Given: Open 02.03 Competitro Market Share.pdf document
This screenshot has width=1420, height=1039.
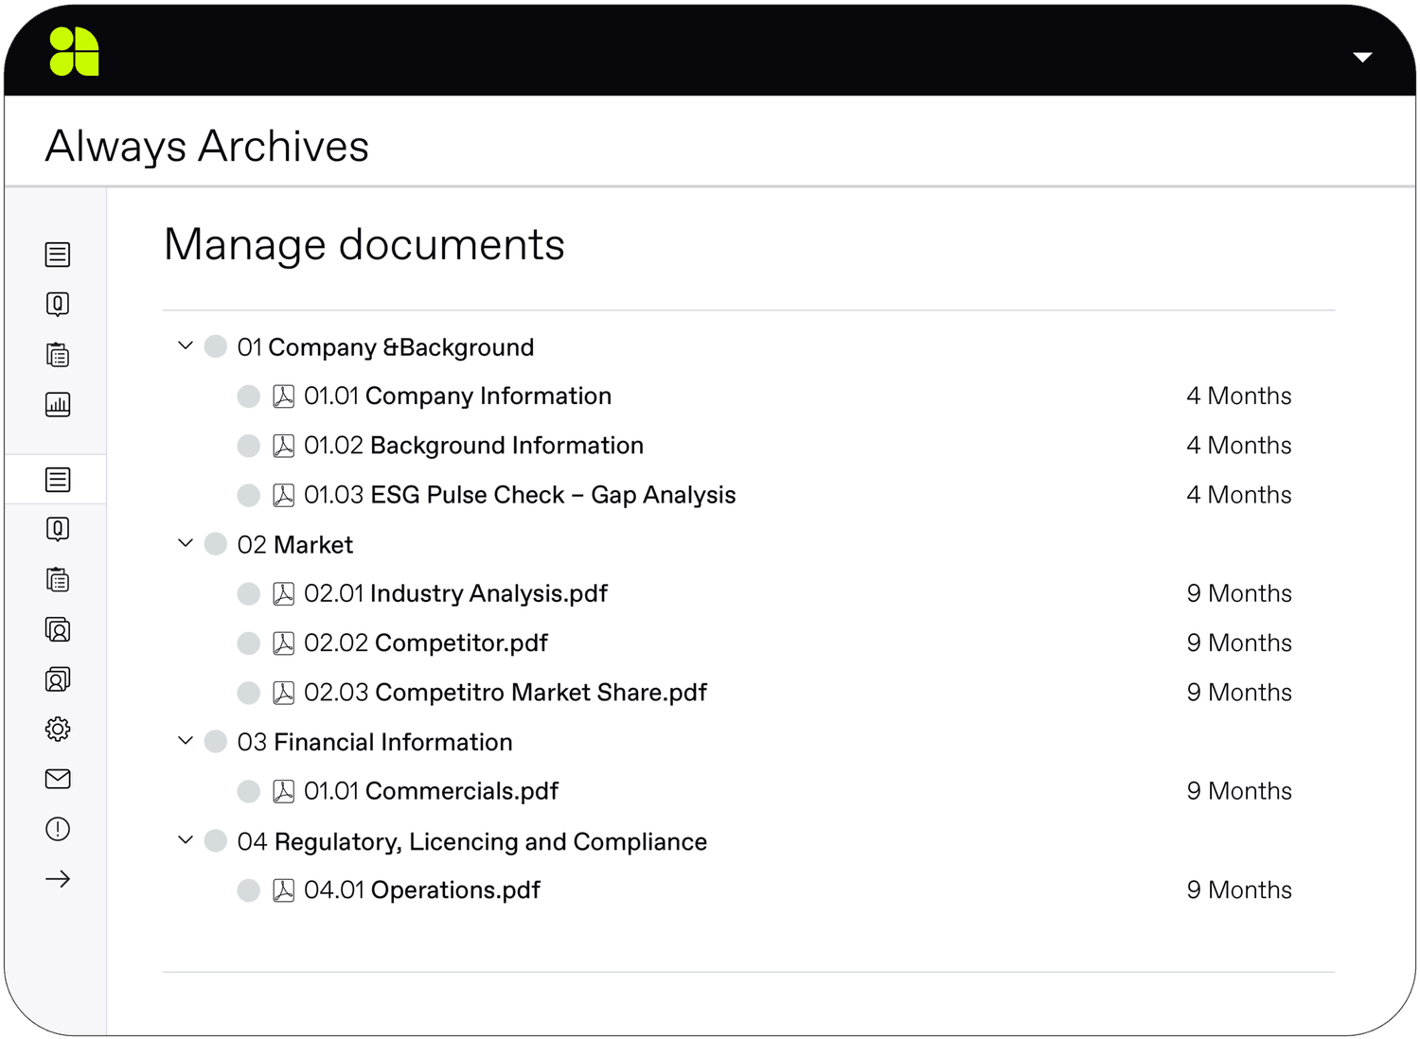Looking at the screenshot, I should pyautogui.click(x=505, y=693).
